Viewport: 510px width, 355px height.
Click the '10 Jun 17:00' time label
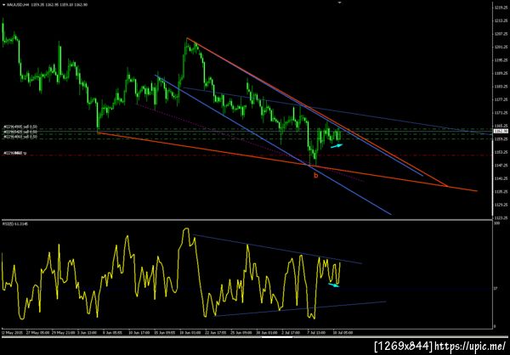(139, 333)
